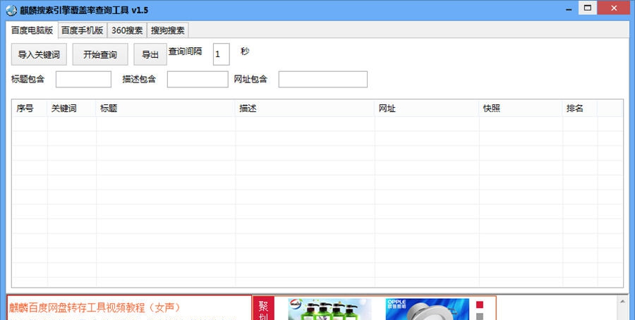Click the 导出 export button
Viewport: 635px width, 320px height.
pos(150,54)
